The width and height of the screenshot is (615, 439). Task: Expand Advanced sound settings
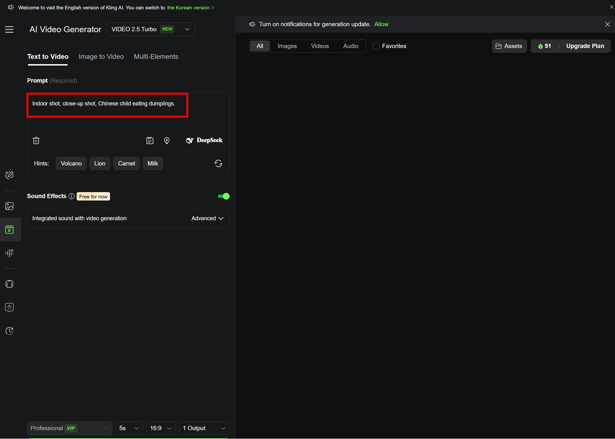pos(207,218)
